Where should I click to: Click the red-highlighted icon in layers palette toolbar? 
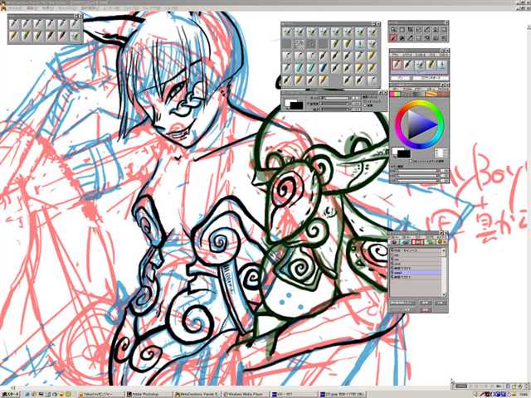pyautogui.click(x=417, y=241)
